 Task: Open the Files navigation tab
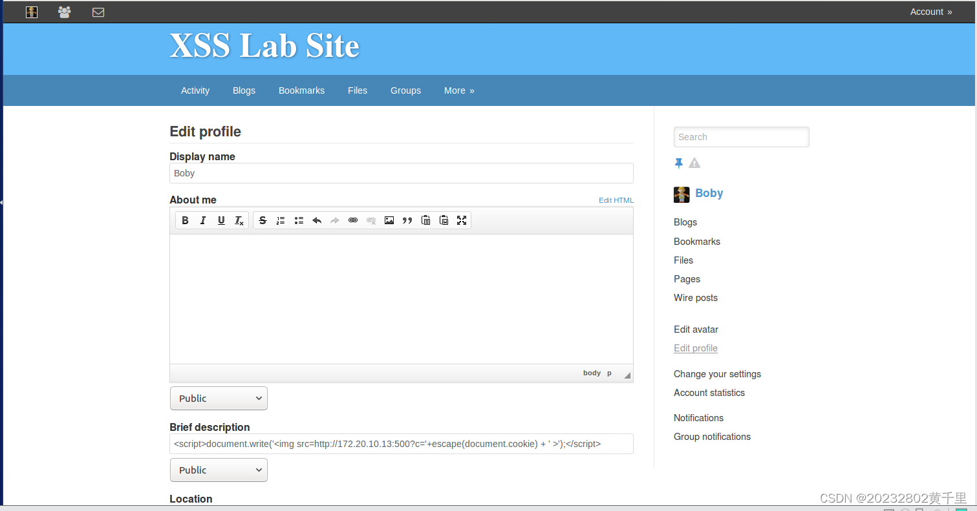358,90
